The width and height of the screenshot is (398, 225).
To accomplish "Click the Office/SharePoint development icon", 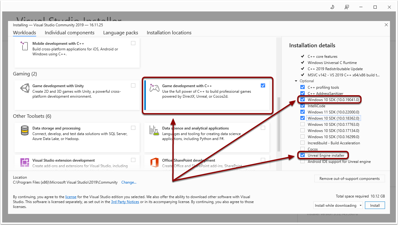I will pyautogui.click(x=154, y=163).
